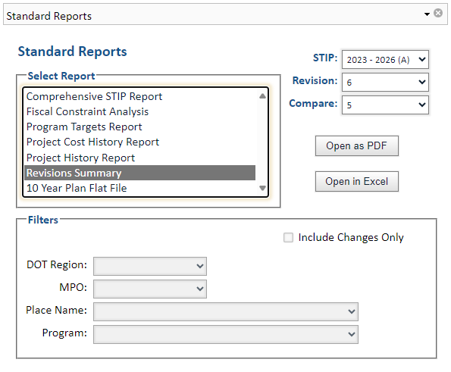Select Comprehensive STIP Report
The width and height of the screenshot is (451, 372).
pyautogui.click(x=140, y=96)
